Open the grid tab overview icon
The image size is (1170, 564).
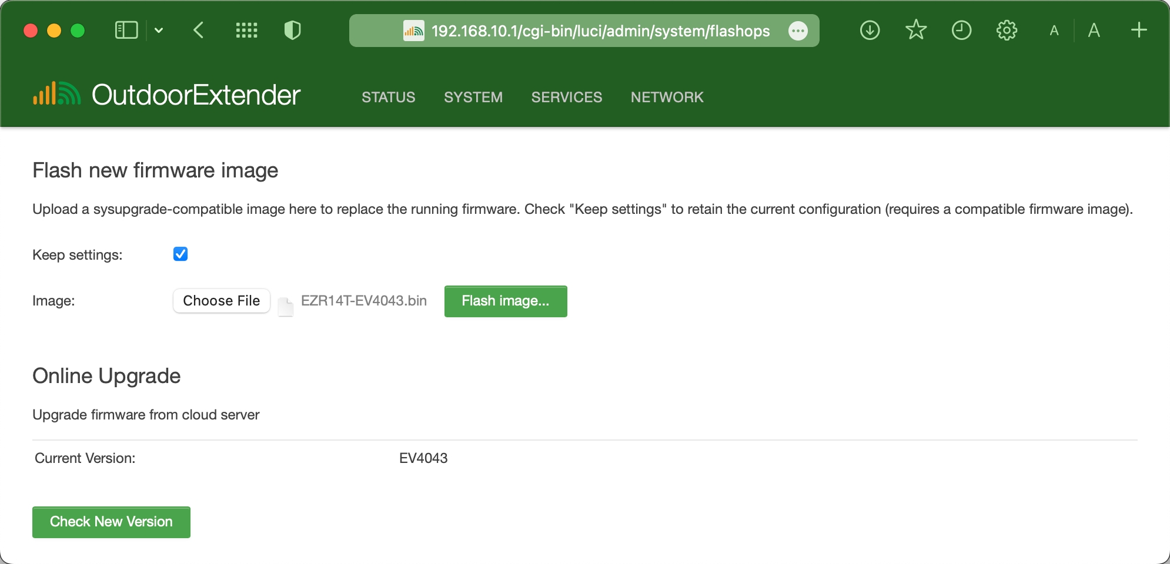pyautogui.click(x=246, y=30)
